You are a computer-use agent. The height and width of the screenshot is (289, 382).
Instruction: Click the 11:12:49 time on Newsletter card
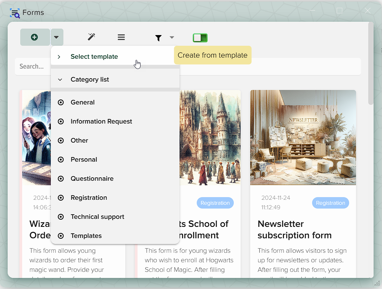coord(271,207)
